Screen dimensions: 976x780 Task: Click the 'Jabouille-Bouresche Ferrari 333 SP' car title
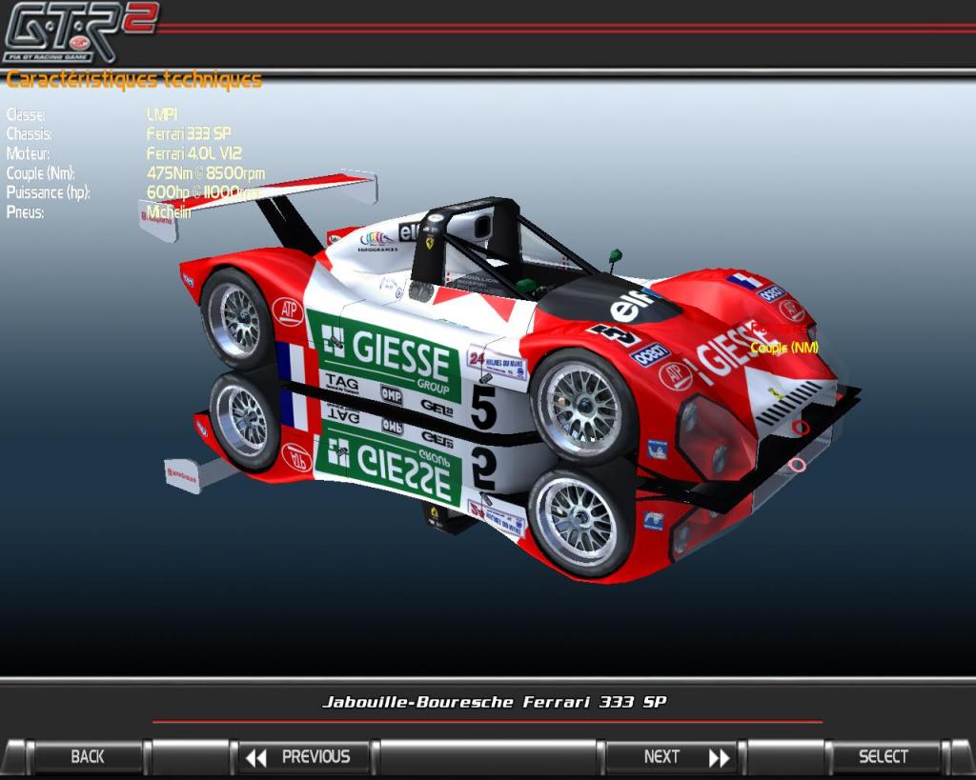(495, 702)
